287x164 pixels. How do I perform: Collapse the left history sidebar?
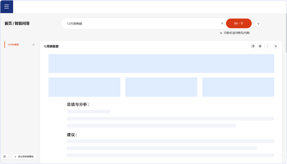5,157
